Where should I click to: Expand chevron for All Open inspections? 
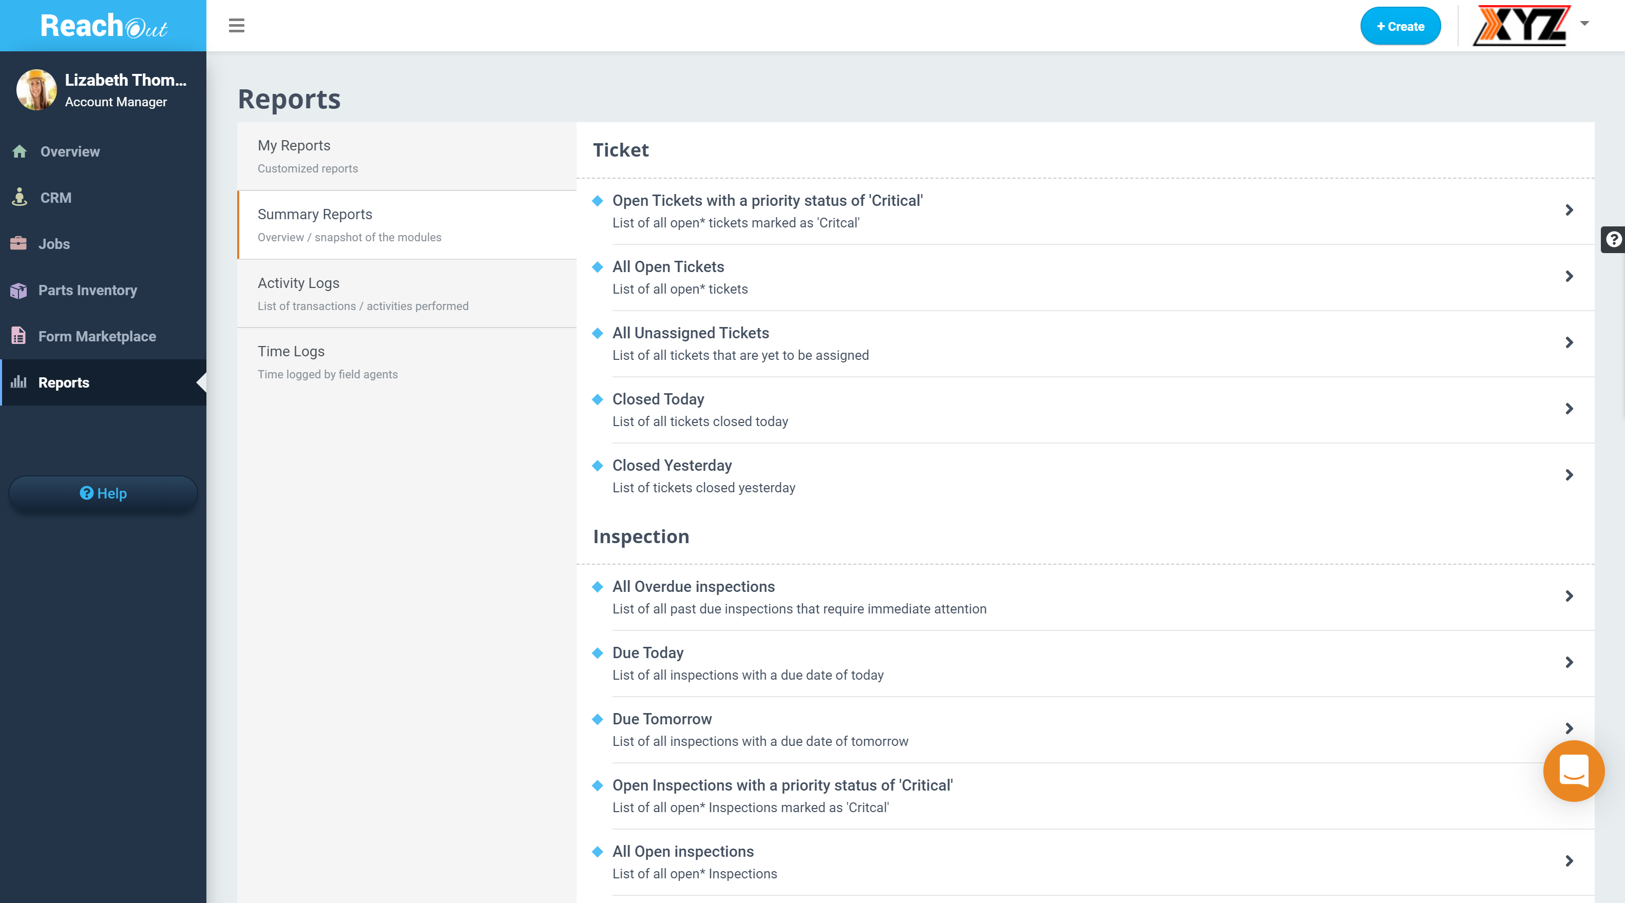point(1569,861)
